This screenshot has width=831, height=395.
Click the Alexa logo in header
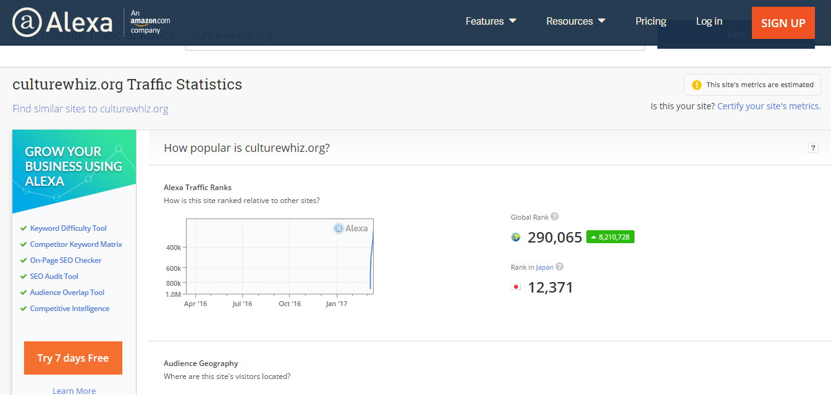62,22
